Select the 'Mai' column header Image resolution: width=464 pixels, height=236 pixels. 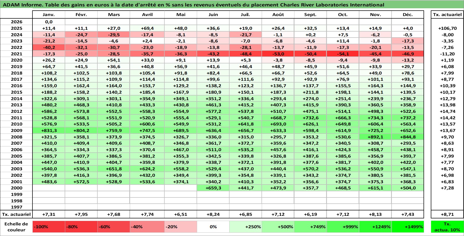pos(181,14)
